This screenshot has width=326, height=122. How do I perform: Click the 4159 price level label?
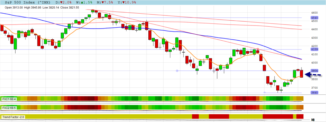tap(314, 49)
